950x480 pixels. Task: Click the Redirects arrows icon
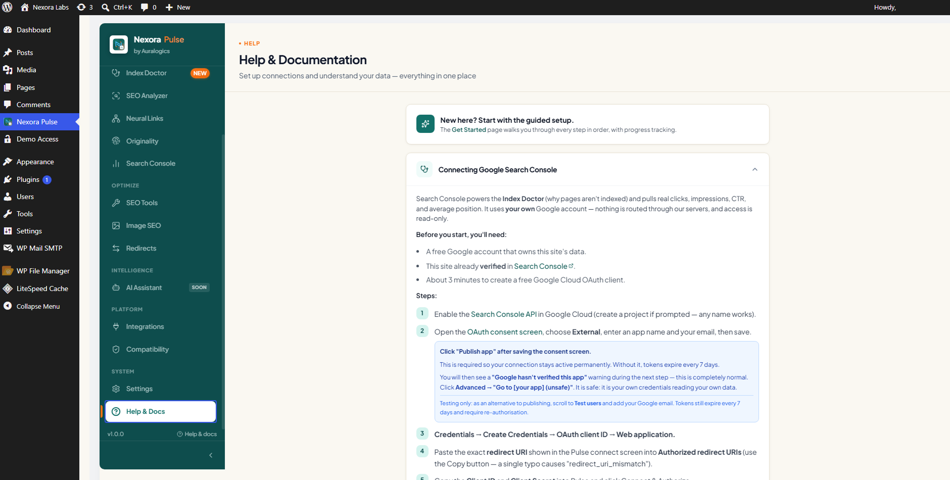(116, 248)
